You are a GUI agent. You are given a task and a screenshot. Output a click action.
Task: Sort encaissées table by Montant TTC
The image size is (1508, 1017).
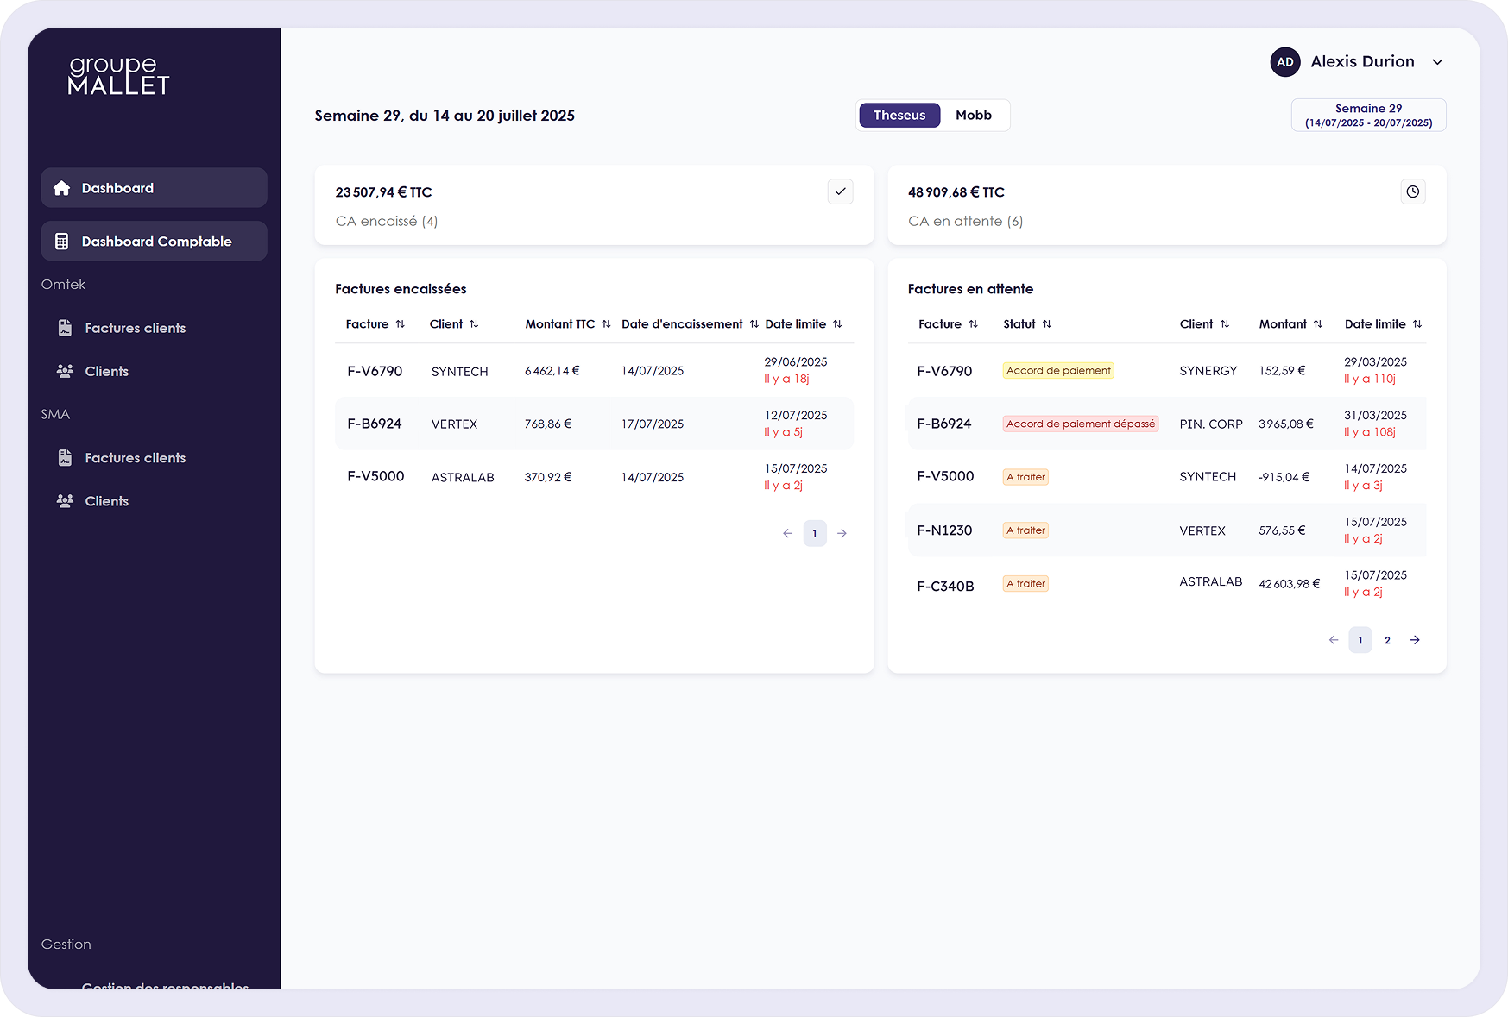point(606,324)
